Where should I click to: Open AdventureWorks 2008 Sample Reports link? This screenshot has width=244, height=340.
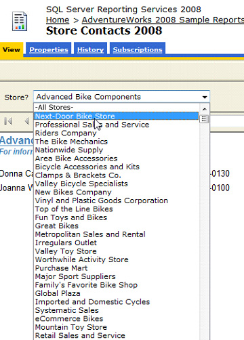click(163, 20)
